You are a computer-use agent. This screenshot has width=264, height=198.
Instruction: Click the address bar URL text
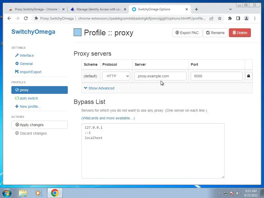click(142, 18)
